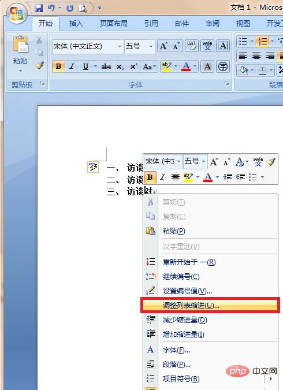Apply yellow text highlight color in ribbon

tap(166, 66)
